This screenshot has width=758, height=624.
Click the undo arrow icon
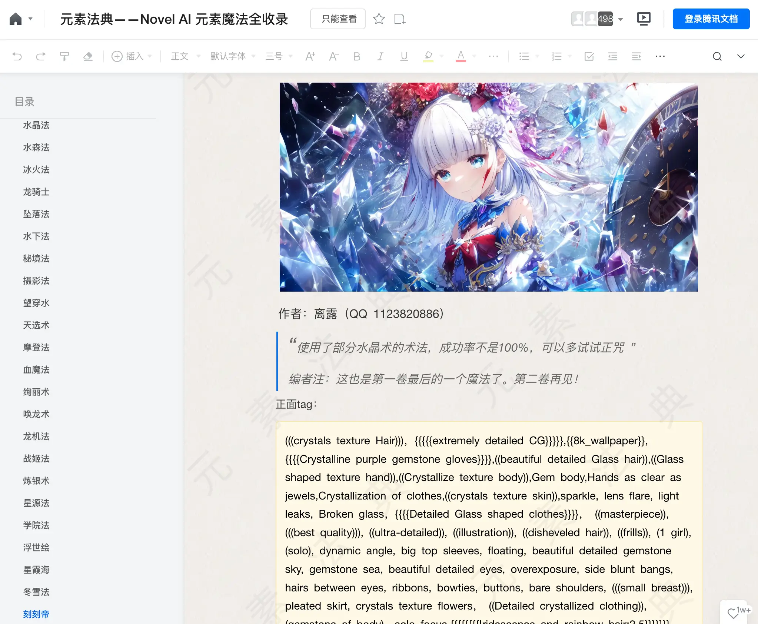(17, 56)
